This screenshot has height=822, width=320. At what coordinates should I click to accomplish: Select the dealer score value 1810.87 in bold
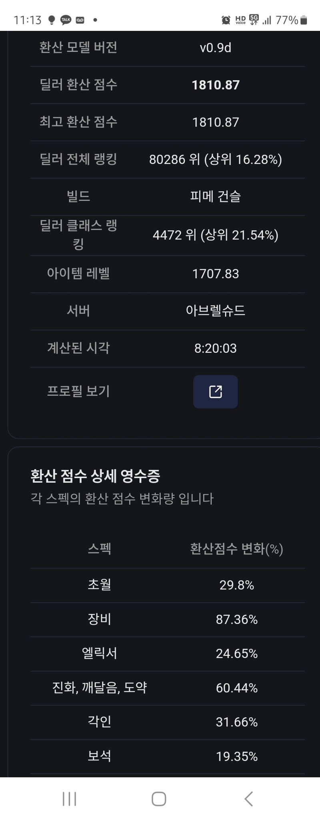pyautogui.click(x=216, y=85)
